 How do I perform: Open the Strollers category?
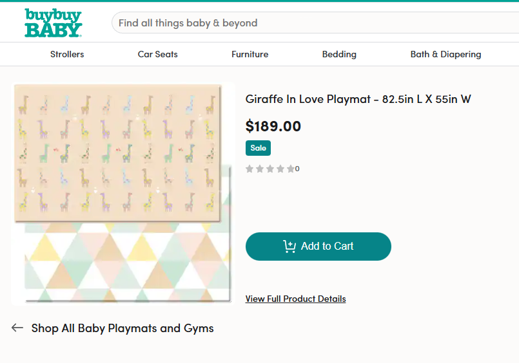click(67, 54)
